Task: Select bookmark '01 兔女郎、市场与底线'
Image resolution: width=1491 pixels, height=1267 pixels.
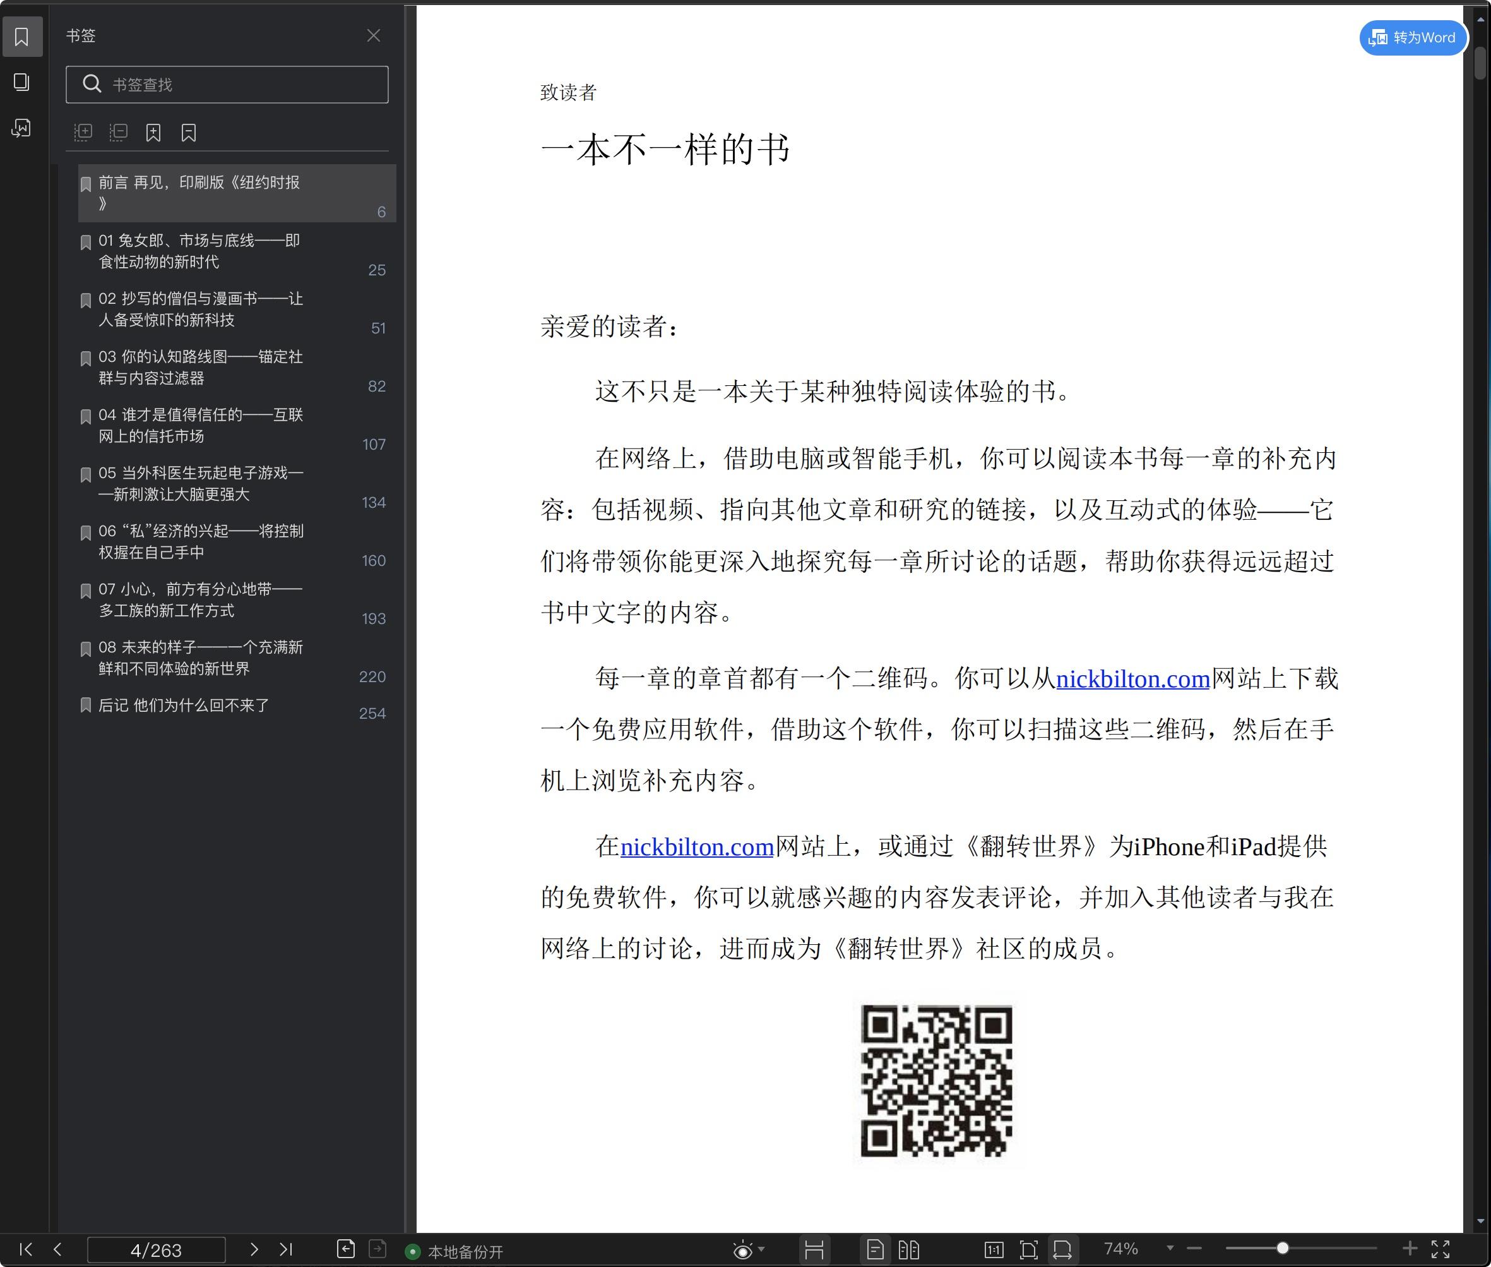Action: 237,251
